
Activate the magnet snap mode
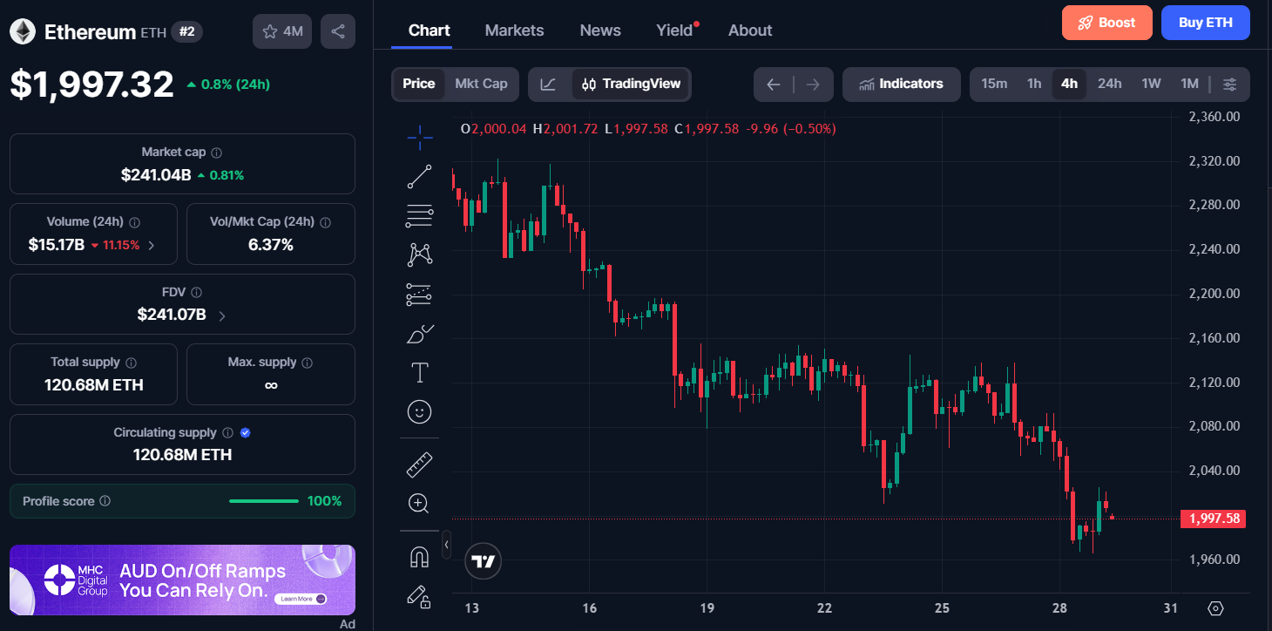[420, 557]
